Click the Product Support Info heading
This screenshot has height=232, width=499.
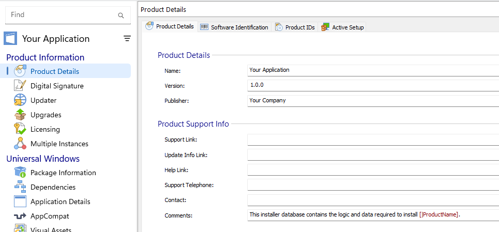[x=193, y=124]
